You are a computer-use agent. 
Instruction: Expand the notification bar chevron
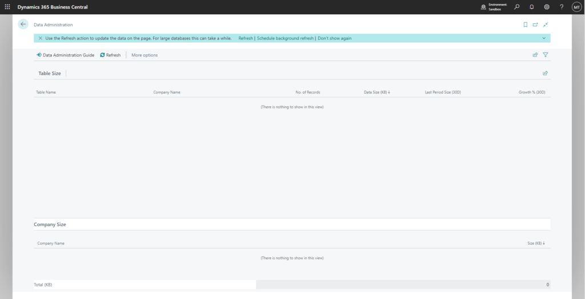coord(544,38)
